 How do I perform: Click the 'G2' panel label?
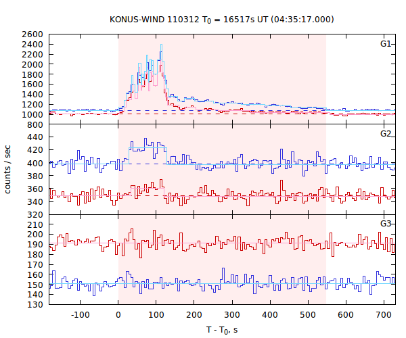tap(386, 134)
